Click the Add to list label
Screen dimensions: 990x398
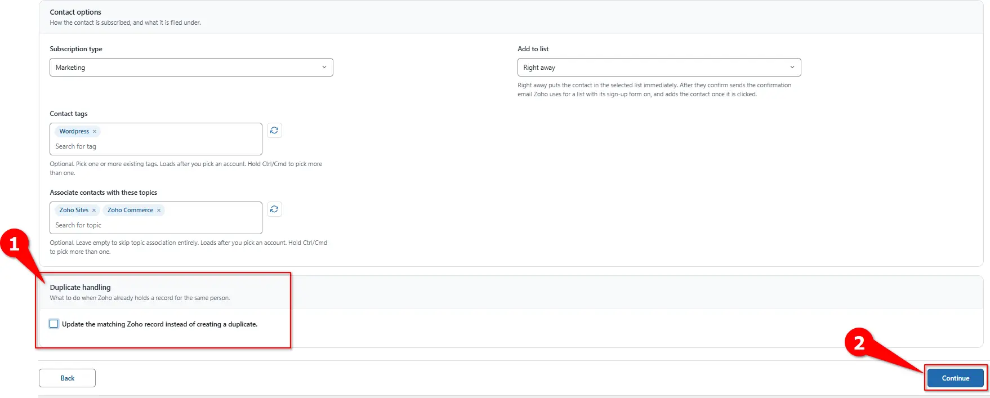[533, 49]
